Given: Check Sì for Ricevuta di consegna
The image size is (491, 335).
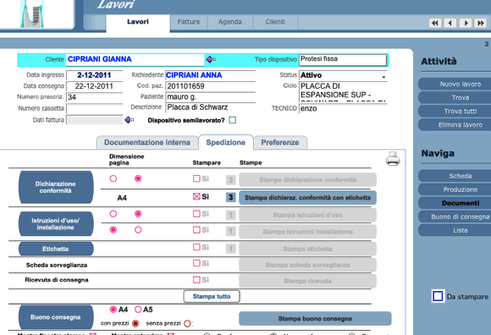Looking at the screenshot, I should point(196,280).
